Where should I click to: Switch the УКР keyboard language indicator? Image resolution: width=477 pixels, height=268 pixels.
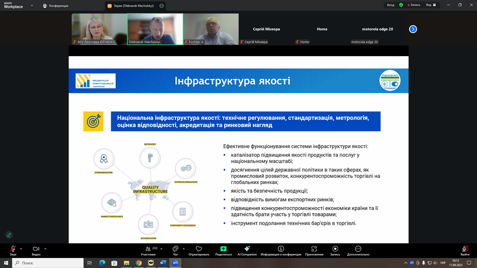[x=443, y=263]
